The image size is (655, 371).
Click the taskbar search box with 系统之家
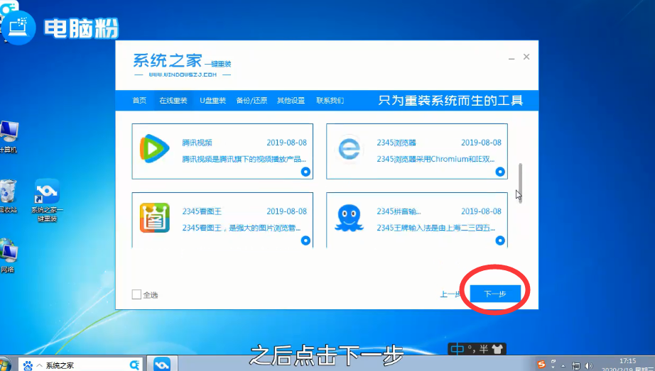[80, 365]
